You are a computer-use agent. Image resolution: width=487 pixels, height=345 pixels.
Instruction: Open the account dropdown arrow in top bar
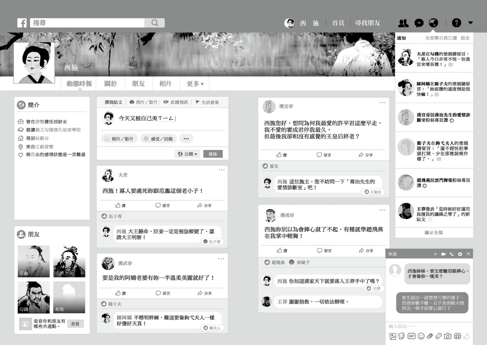(470, 23)
